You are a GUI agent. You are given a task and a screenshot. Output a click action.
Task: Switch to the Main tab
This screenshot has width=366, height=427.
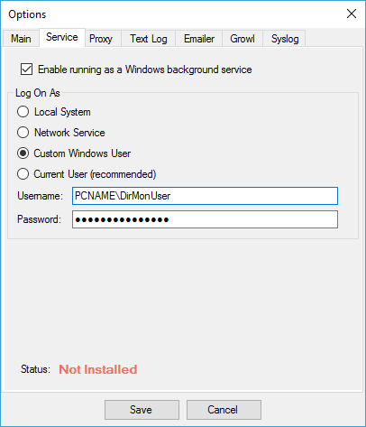point(21,39)
